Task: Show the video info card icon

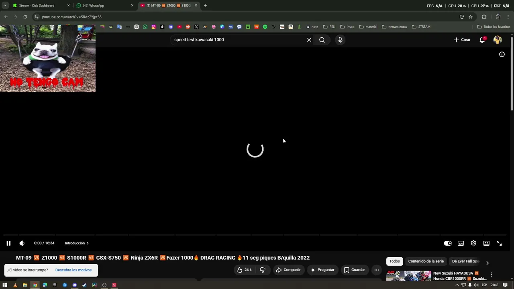Action: (502, 54)
